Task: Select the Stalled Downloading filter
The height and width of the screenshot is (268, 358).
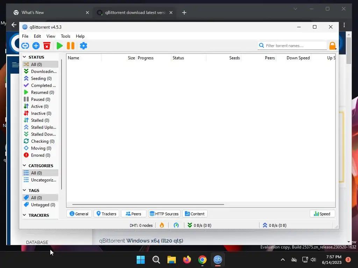Action: (x=41, y=134)
